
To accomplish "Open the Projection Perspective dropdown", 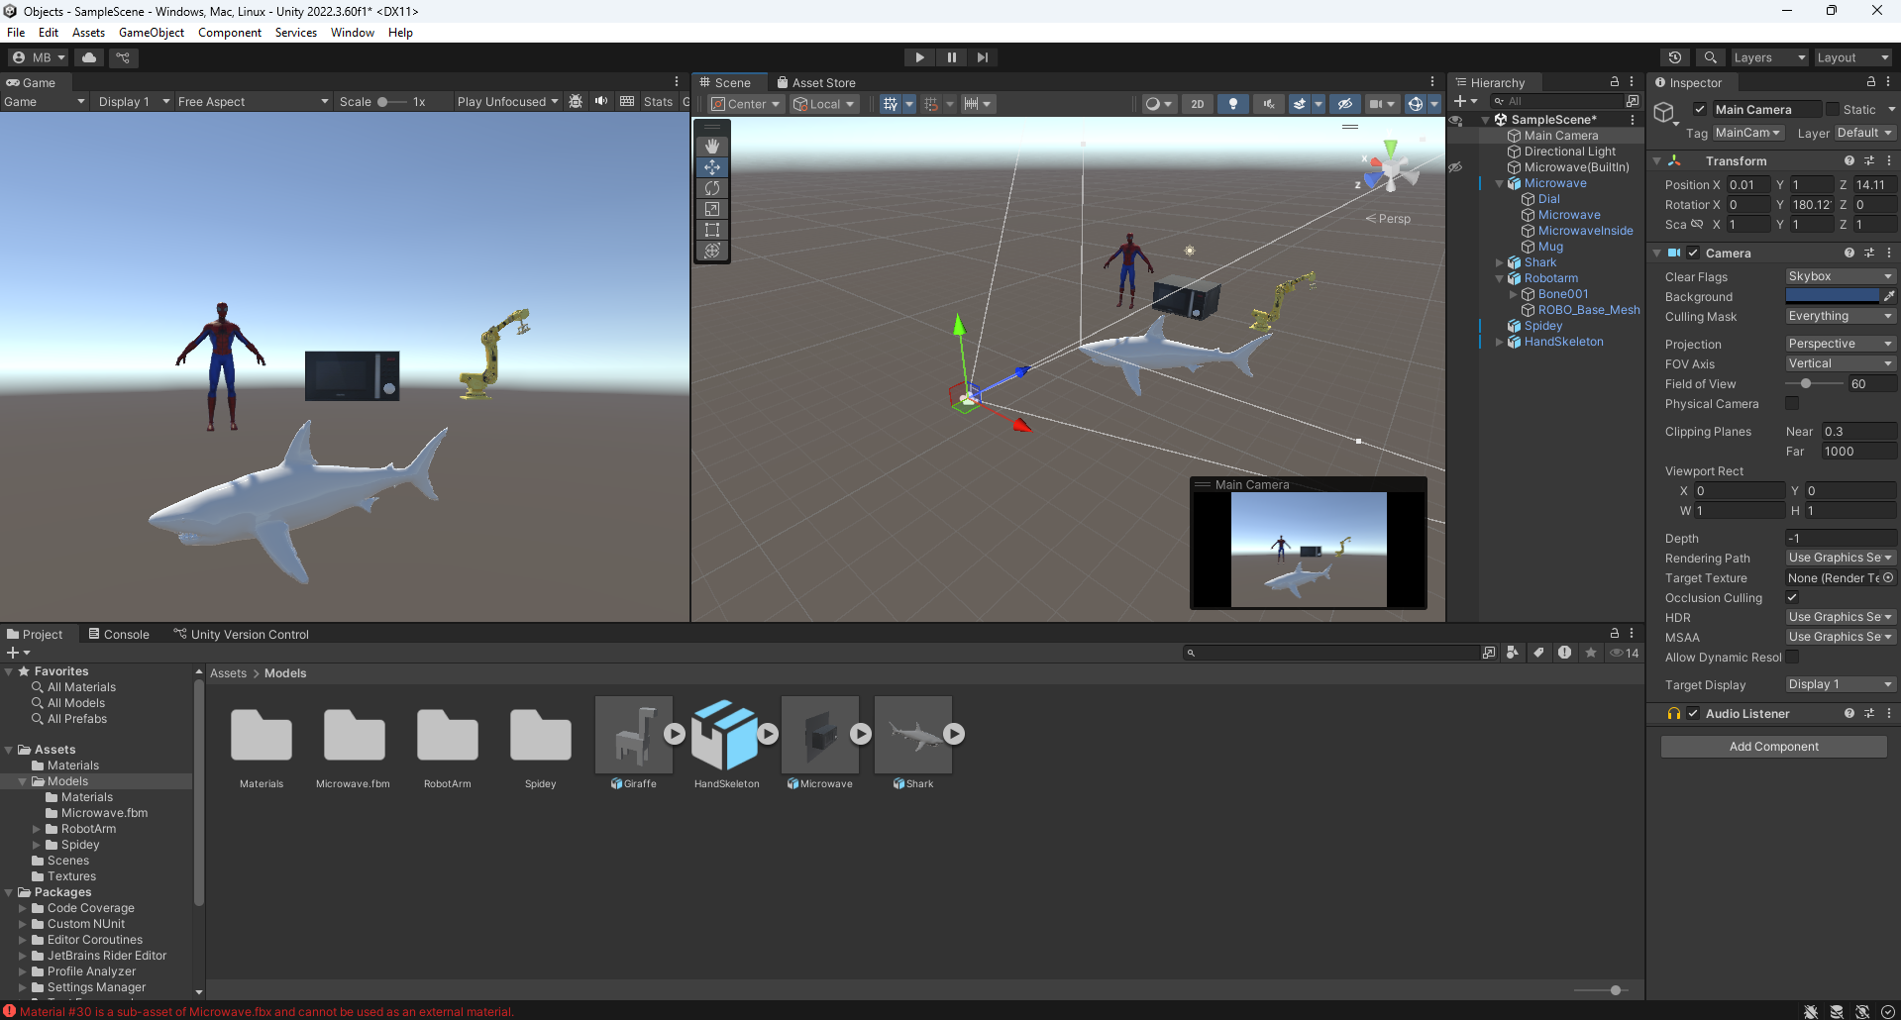I will (x=1840, y=344).
